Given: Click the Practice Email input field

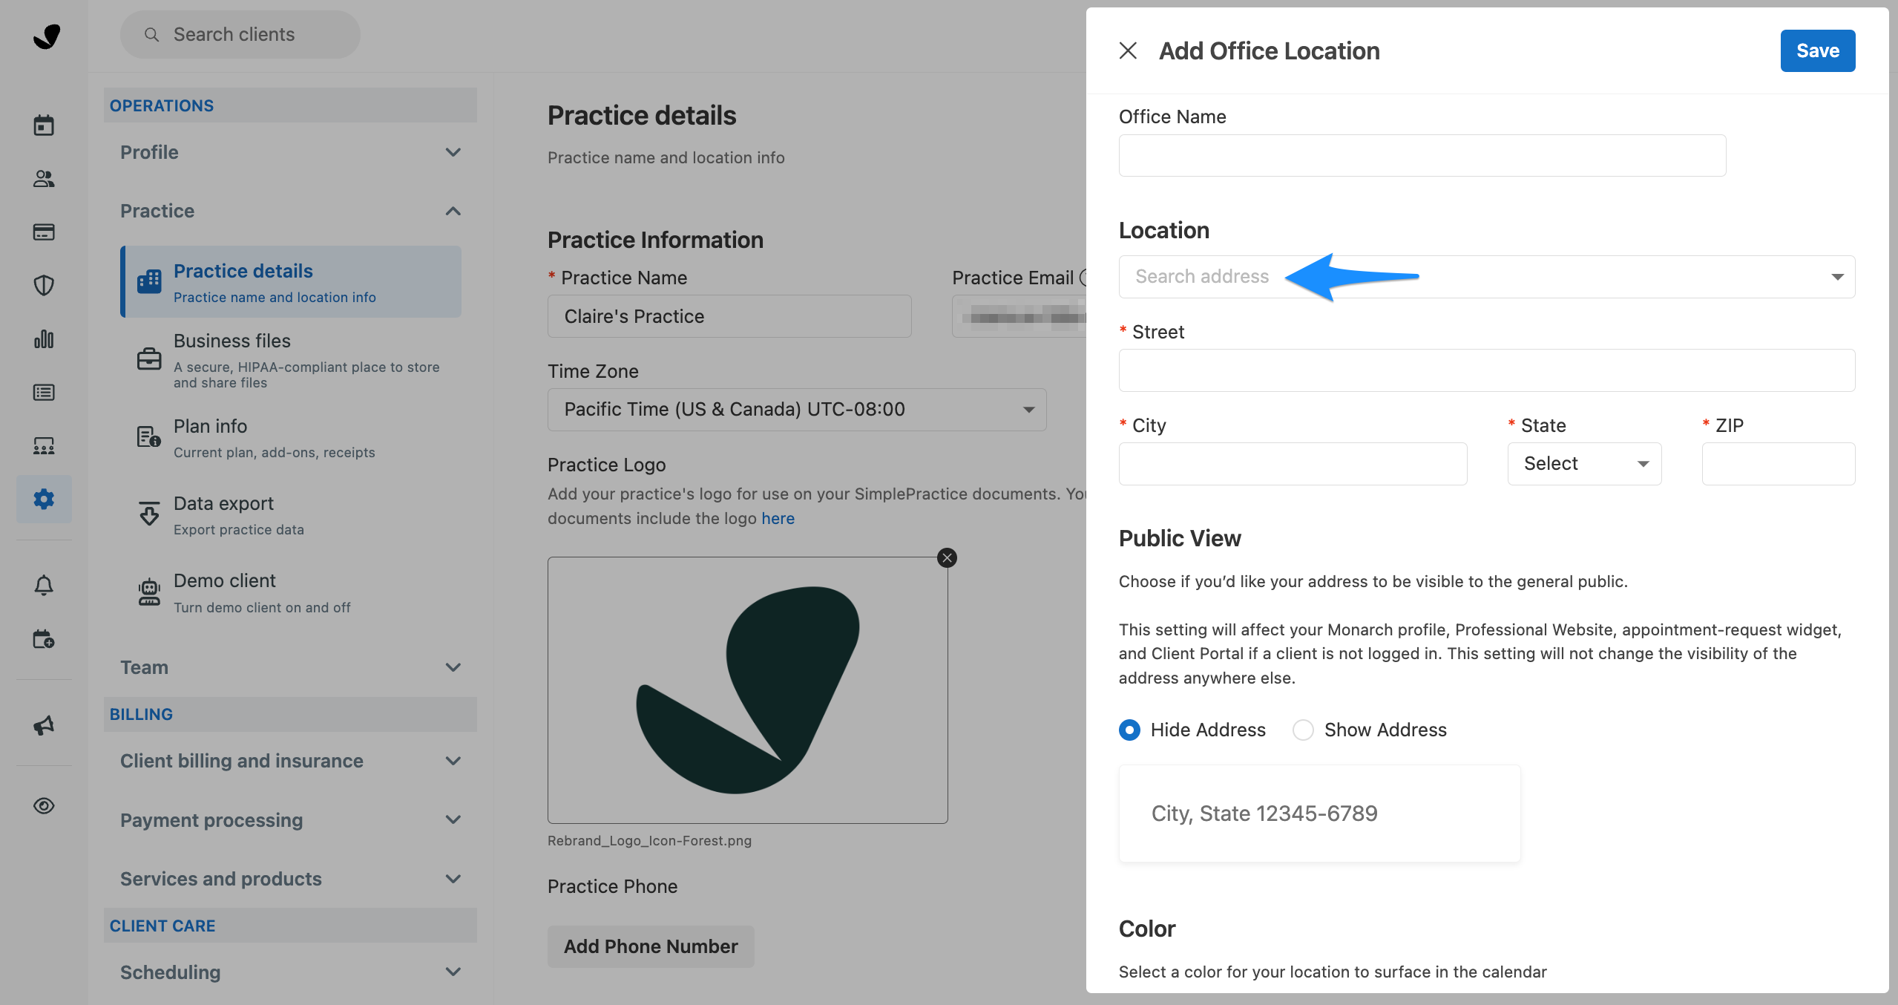Looking at the screenshot, I should (x=1019, y=316).
